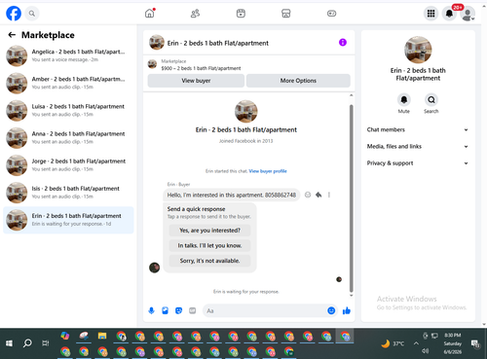Open the Facebook search icon
Viewport: 487px width, 359px height.
click(32, 14)
